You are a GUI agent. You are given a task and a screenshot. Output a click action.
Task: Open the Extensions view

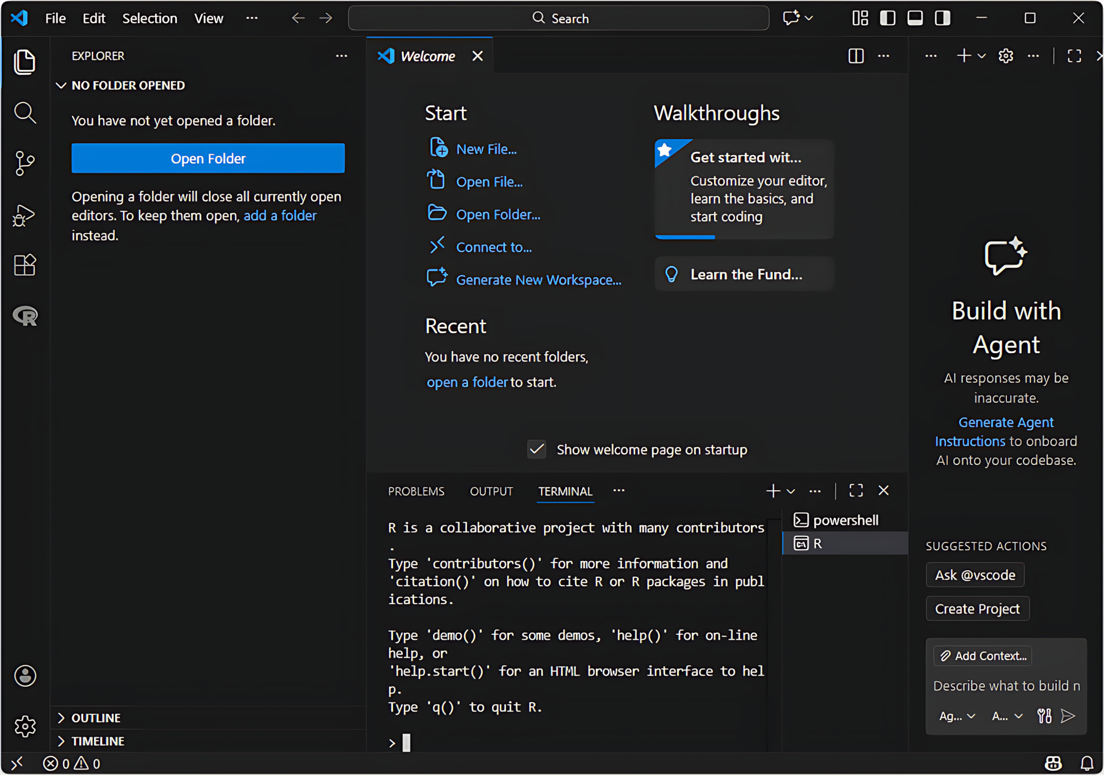pos(24,265)
